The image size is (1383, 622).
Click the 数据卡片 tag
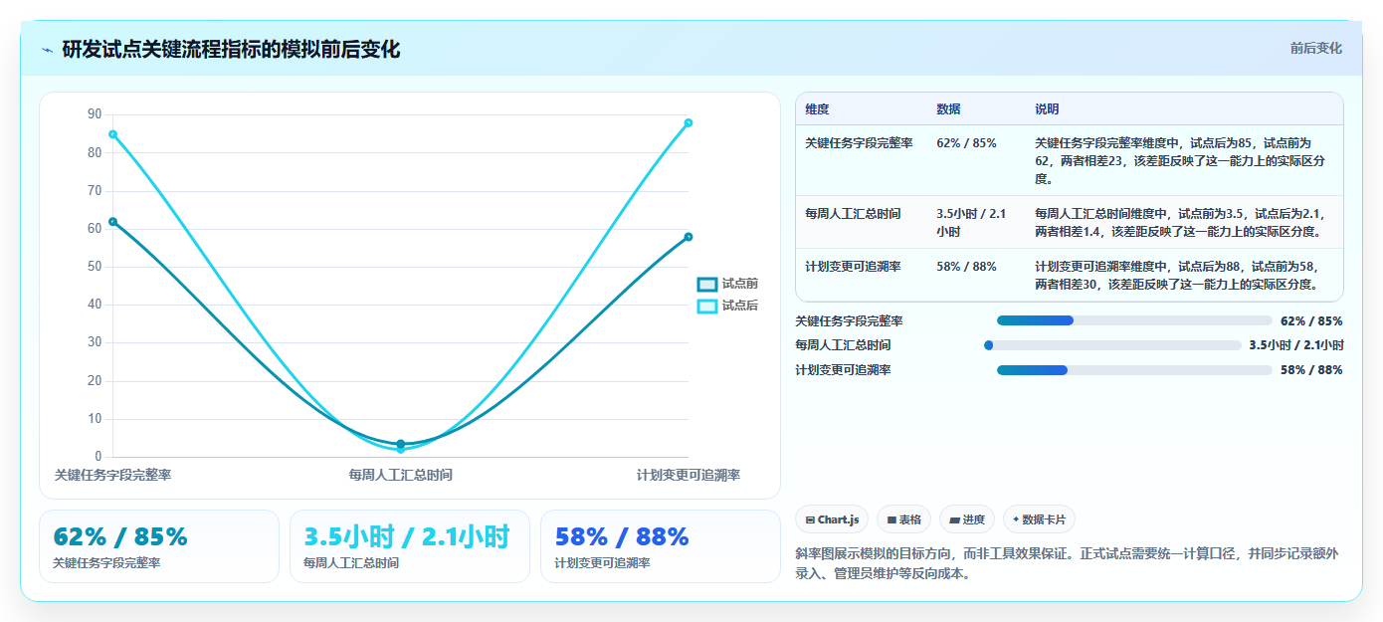(x=1039, y=519)
